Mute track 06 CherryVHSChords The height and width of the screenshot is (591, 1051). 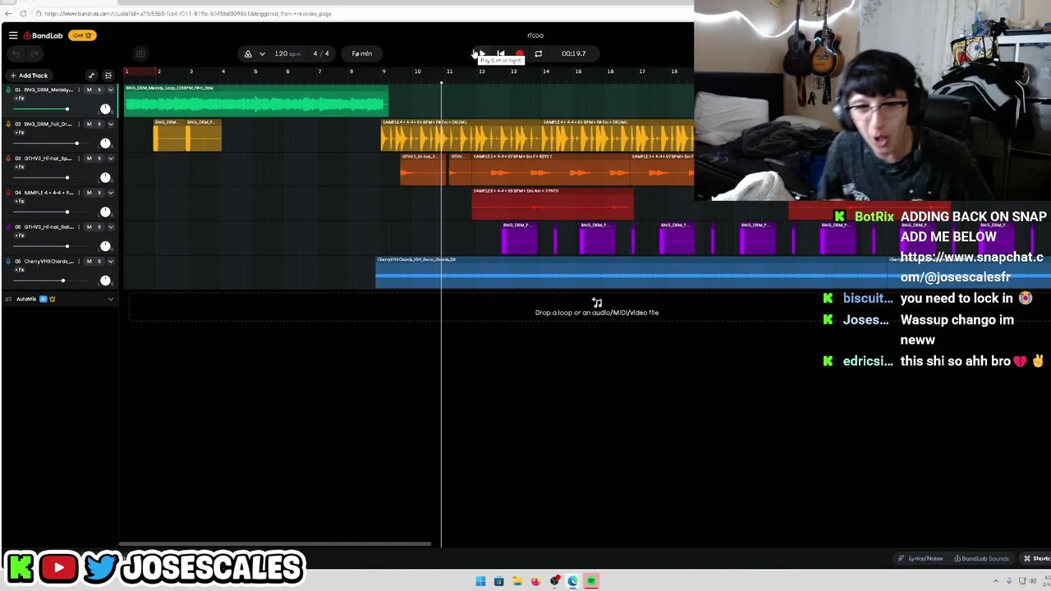click(x=89, y=262)
